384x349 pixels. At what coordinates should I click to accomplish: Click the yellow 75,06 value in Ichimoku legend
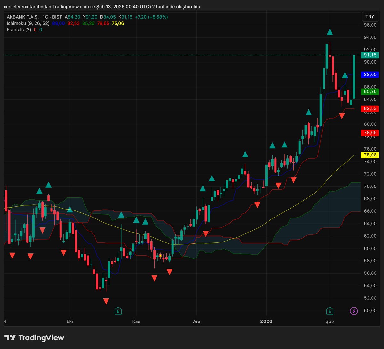[x=118, y=23]
